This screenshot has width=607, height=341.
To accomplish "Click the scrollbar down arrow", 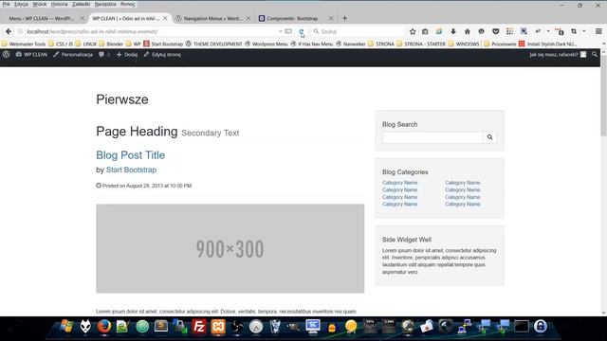I will (x=603, y=313).
